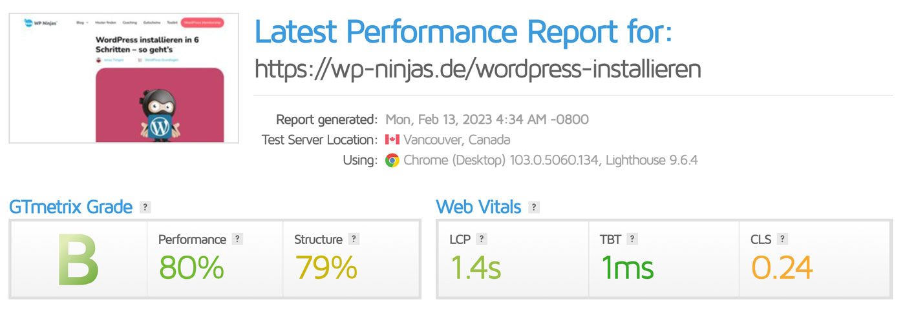Click the 79% Structure score
The image size is (905, 315).
(x=326, y=267)
